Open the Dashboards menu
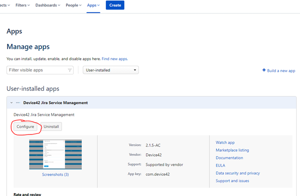The width and height of the screenshot is (300, 196). coord(48,5)
